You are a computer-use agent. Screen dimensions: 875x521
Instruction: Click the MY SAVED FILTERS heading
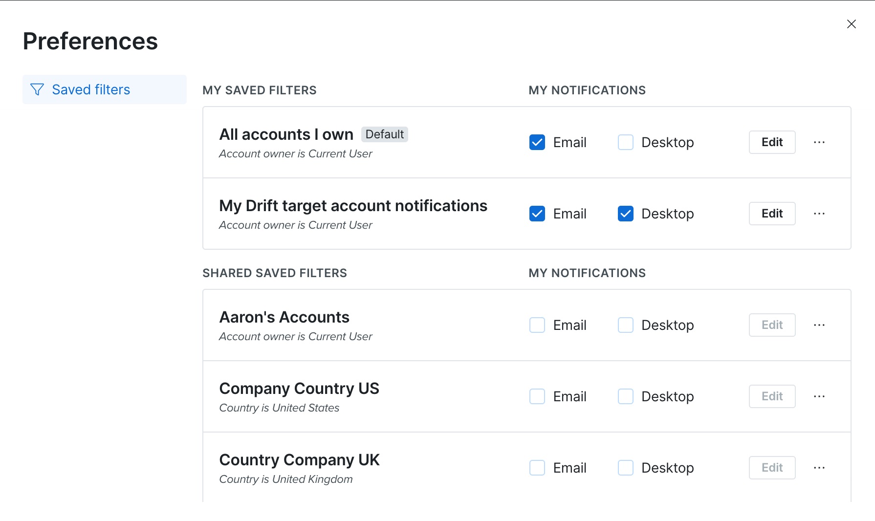[260, 90]
